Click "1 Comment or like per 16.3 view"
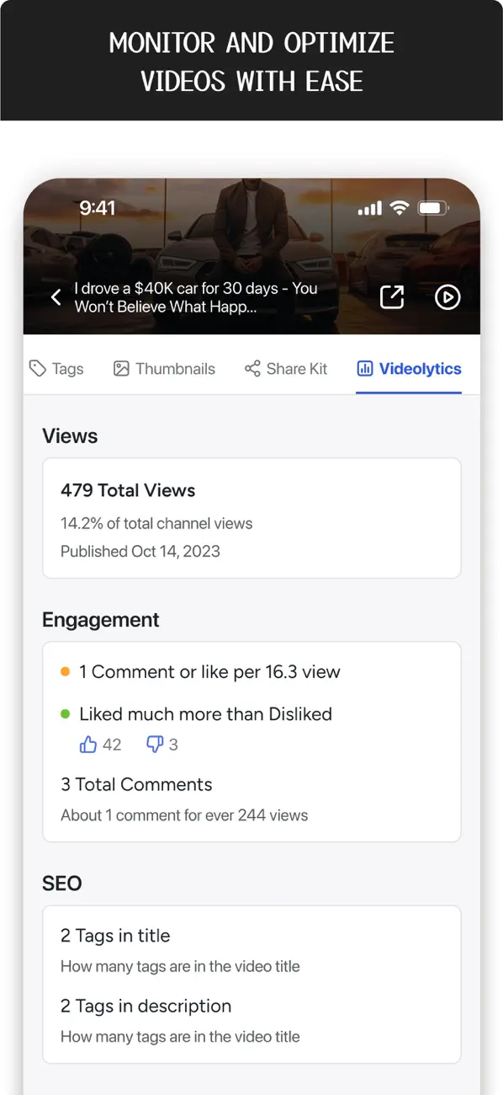 pyautogui.click(x=209, y=672)
